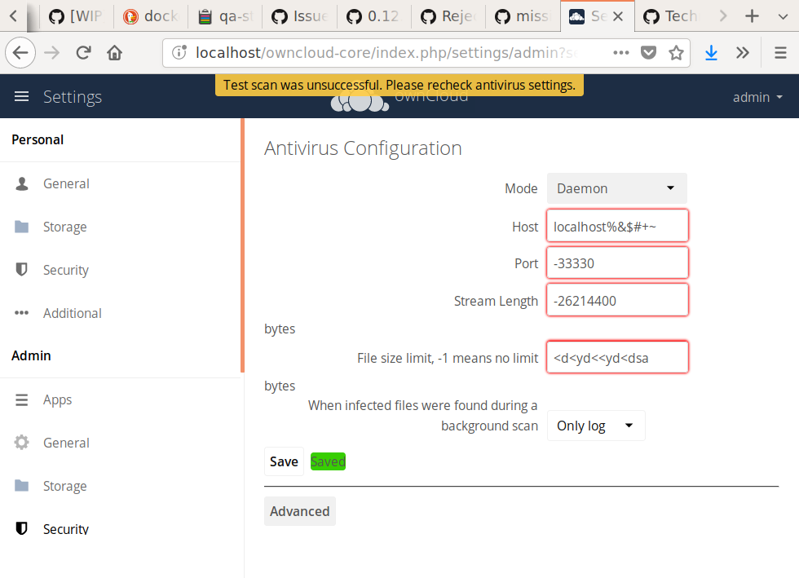Click the Settings hamburger menu icon
The height and width of the screenshot is (578, 799).
coord(21,95)
